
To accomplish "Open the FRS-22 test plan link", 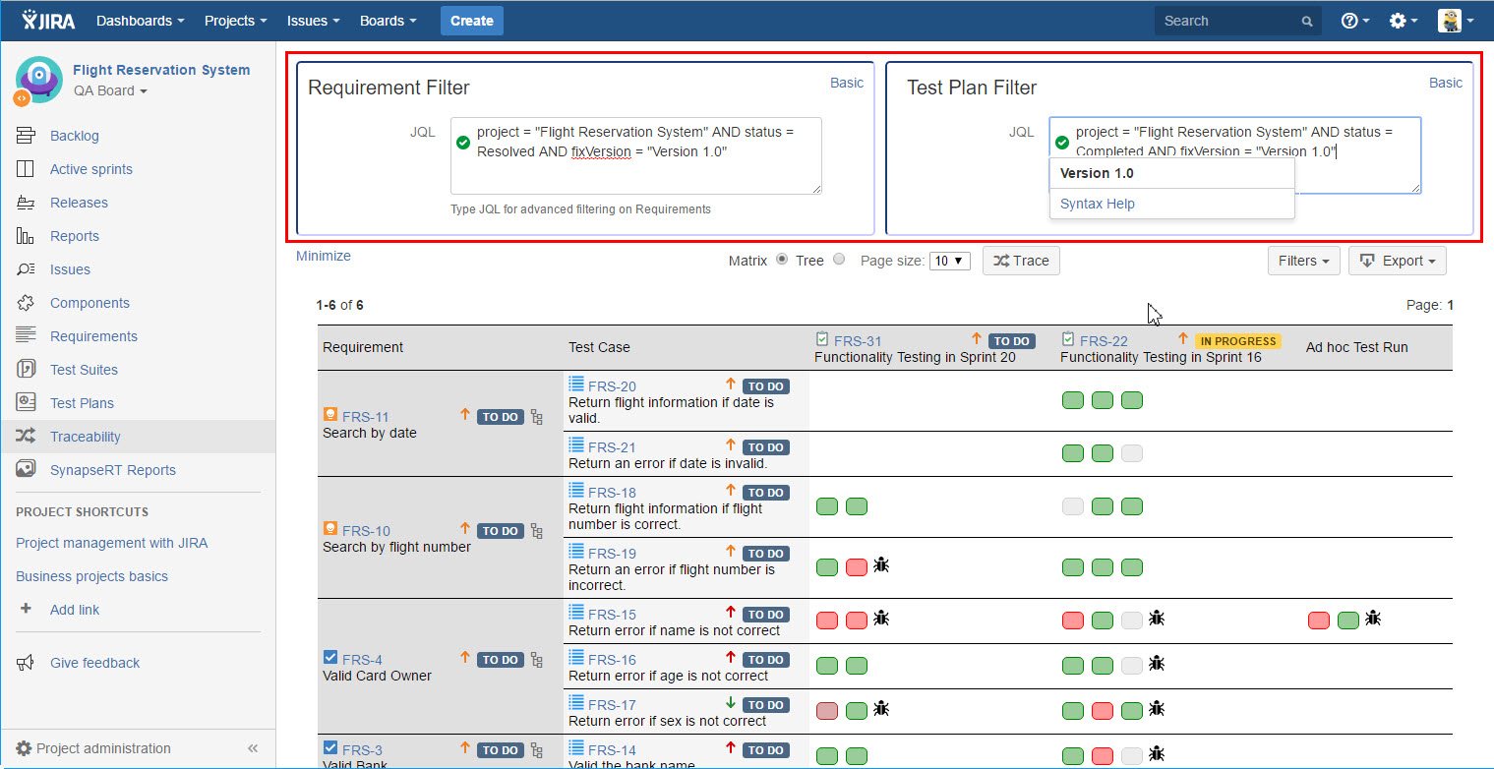I will (1104, 341).
